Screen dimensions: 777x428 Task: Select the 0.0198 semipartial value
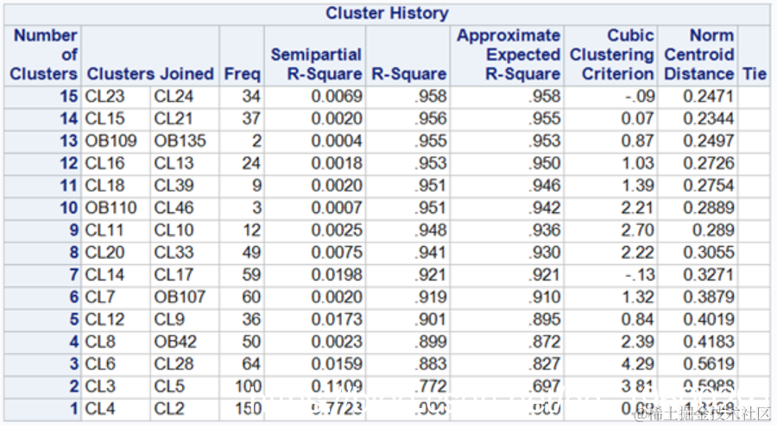pos(337,275)
